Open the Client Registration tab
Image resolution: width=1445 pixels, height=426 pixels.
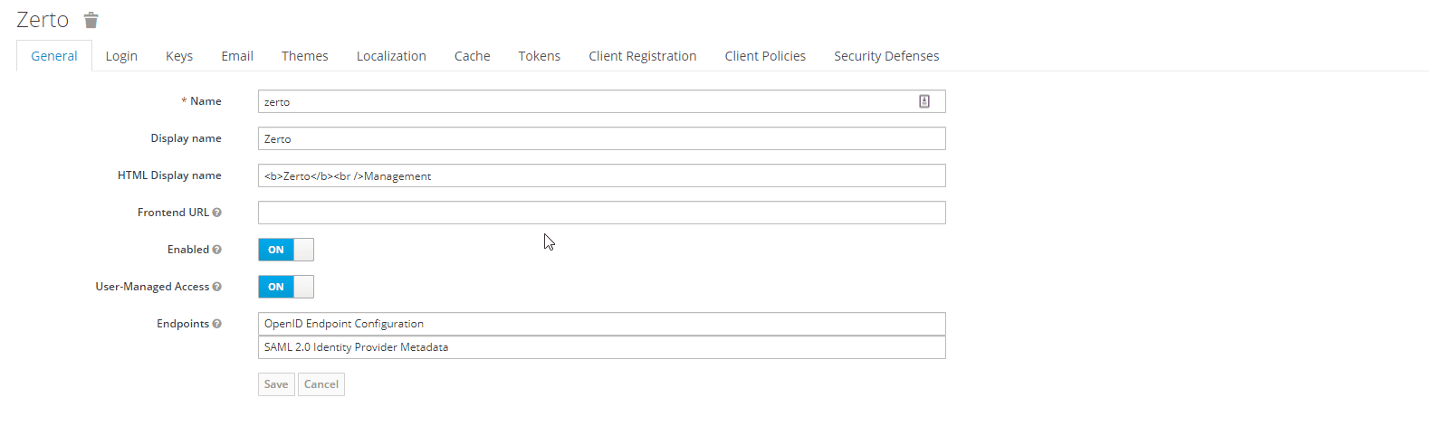pos(642,56)
